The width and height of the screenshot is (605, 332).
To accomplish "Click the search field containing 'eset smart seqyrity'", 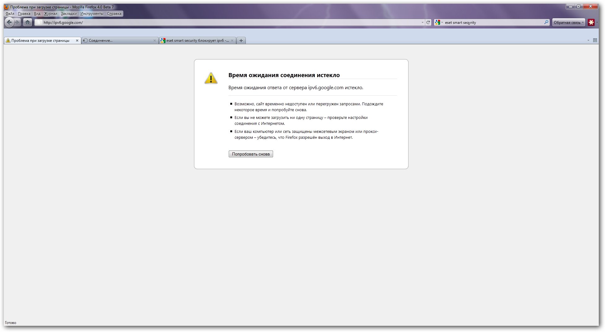I will tap(493, 22).
